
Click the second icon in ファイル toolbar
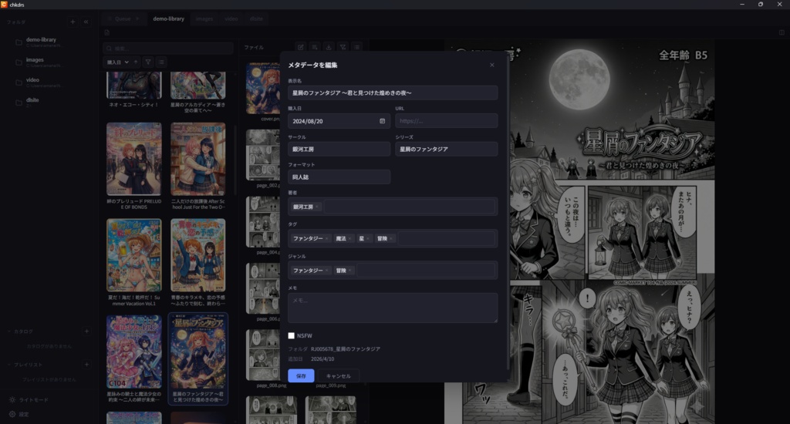tap(315, 47)
